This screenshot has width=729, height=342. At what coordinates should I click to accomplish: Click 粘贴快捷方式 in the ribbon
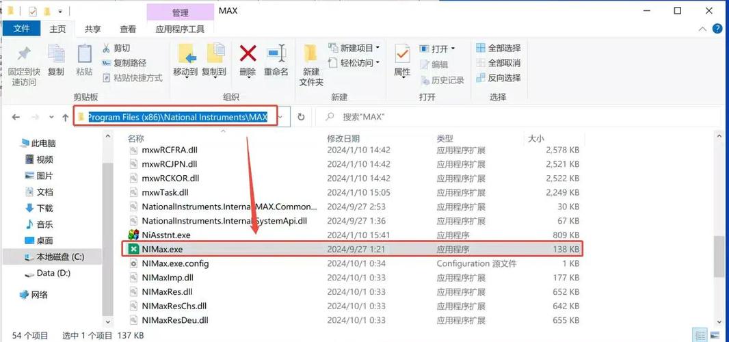132,78
